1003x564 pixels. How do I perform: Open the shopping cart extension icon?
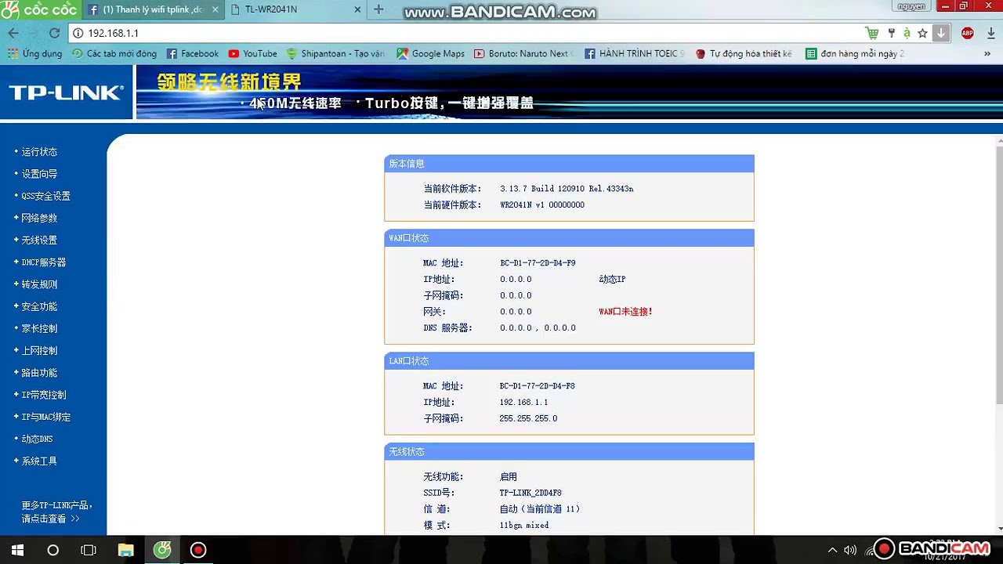(872, 33)
